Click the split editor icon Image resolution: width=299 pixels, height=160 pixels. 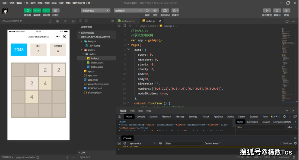pyautogui.click(x=287, y=21)
